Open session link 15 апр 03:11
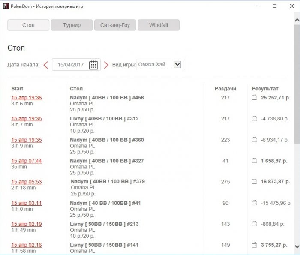The width and height of the screenshot is (300, 255). [x=27, y=203]
